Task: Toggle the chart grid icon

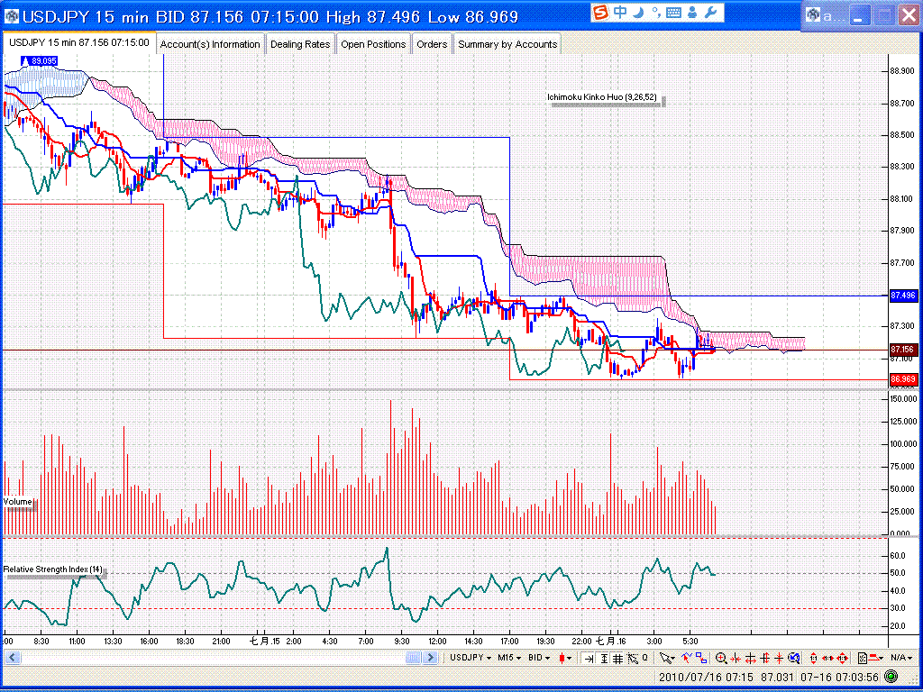Action: [x=617, y=658]
